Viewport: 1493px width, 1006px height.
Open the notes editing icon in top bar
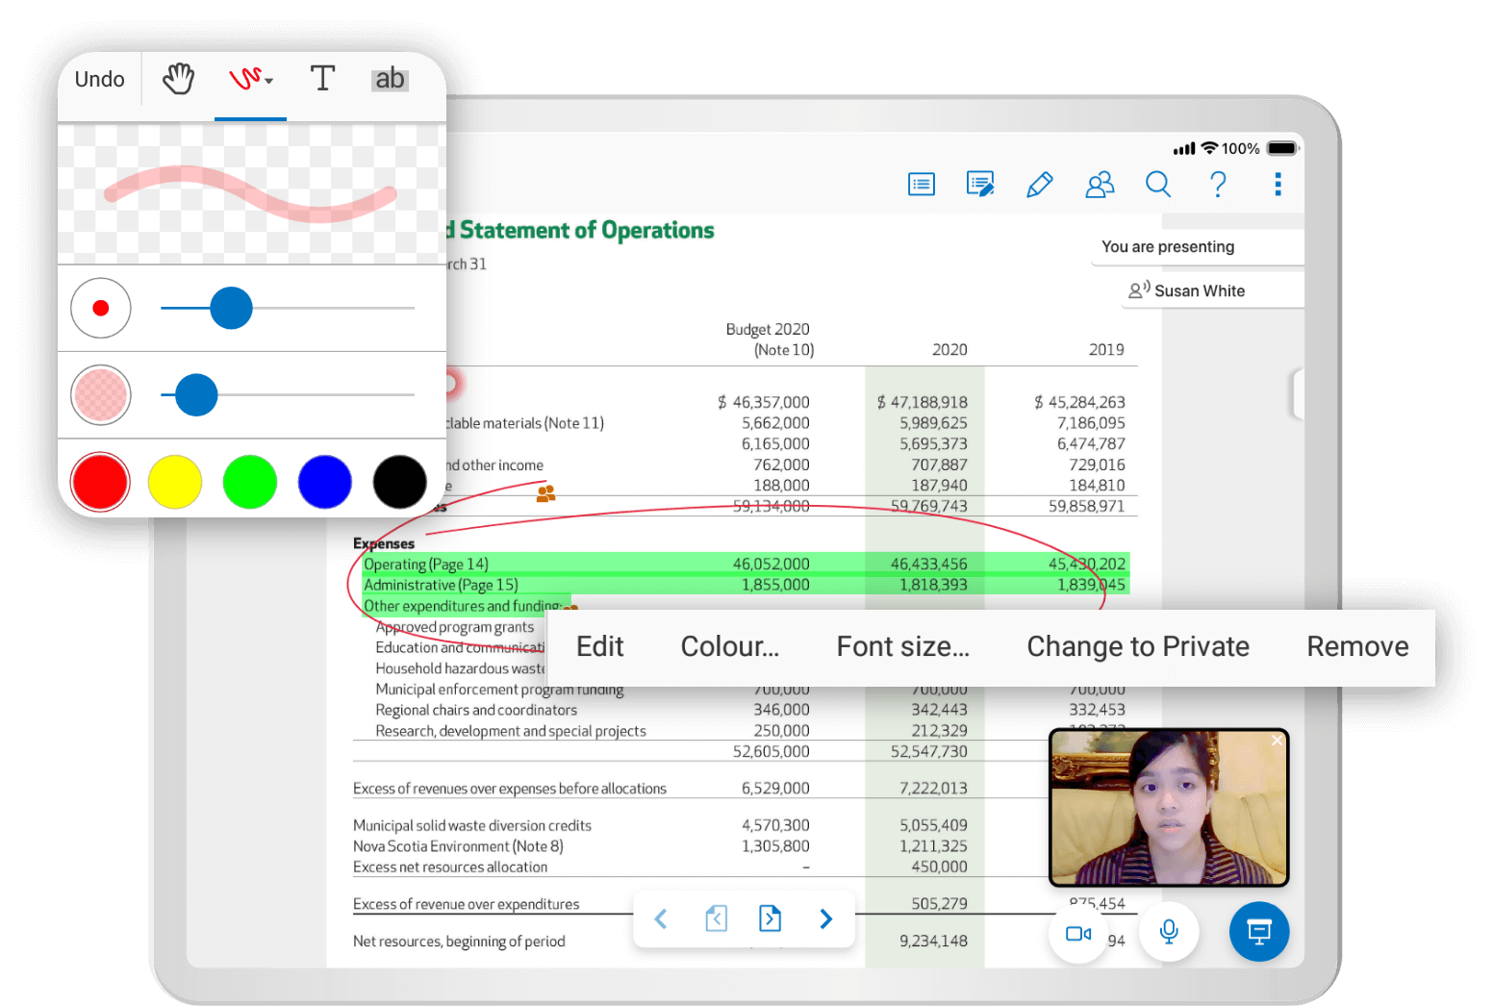(980, 184)
